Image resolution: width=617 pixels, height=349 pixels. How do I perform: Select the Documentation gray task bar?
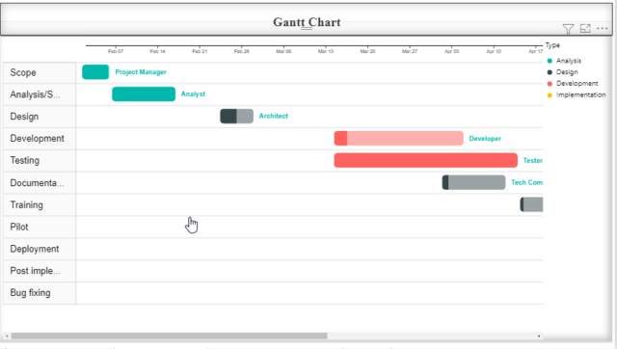[x=473, y=182]
